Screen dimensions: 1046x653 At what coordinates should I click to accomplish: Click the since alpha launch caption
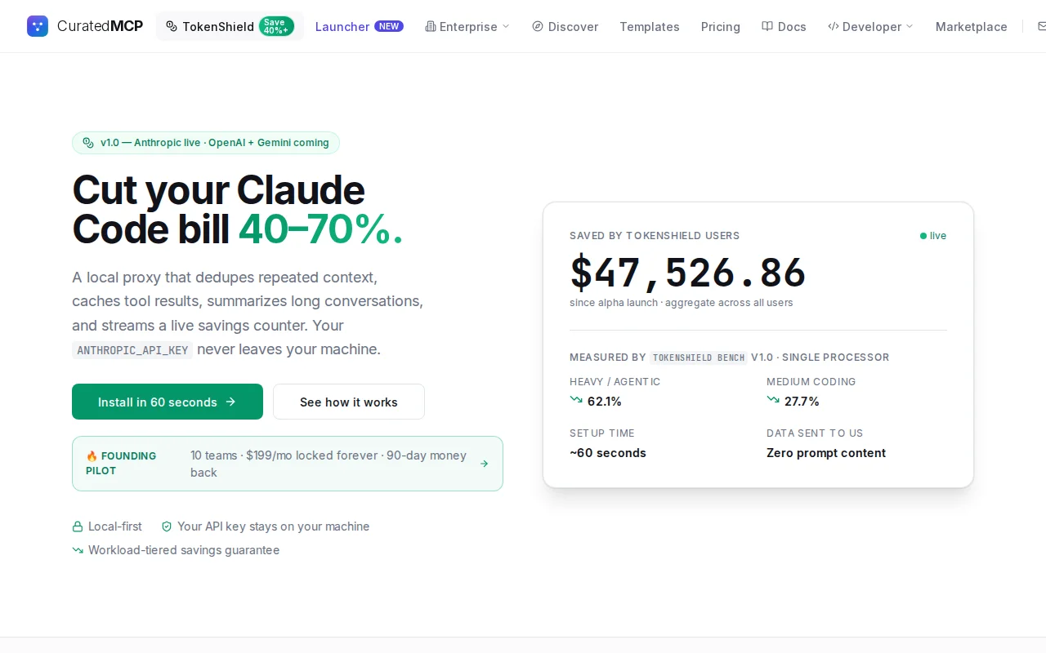[x=682, y=303]
